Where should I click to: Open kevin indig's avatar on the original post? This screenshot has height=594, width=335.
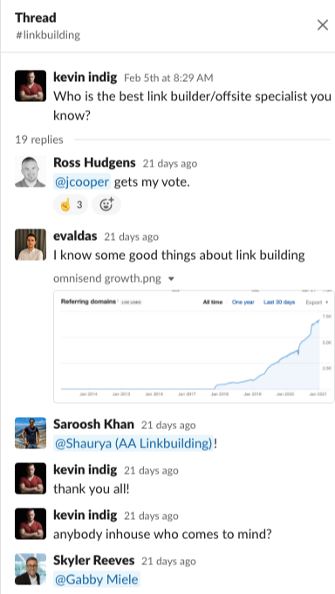coord(31,85)
